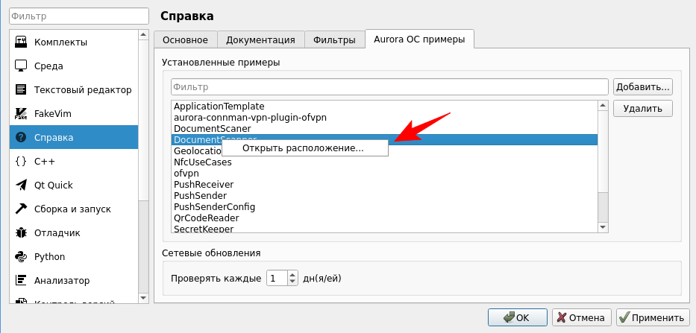This screenshot has height=333, width=696.
Task: Select Сборка и запуск hammer icon
Action: tap(21, 209)
